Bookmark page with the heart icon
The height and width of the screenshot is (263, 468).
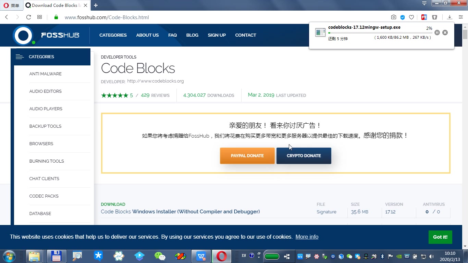pyautogui.click(x=411, y=17)
